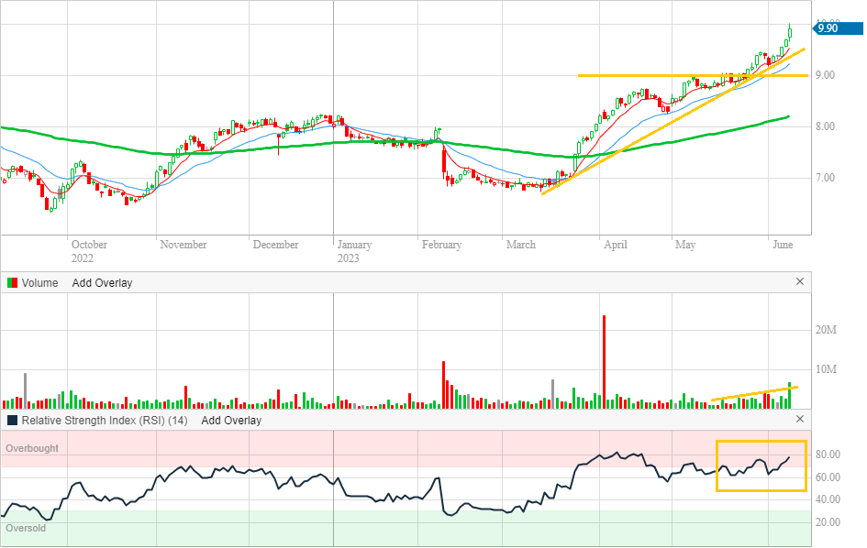Open the Volume indicator label settings

39,283
